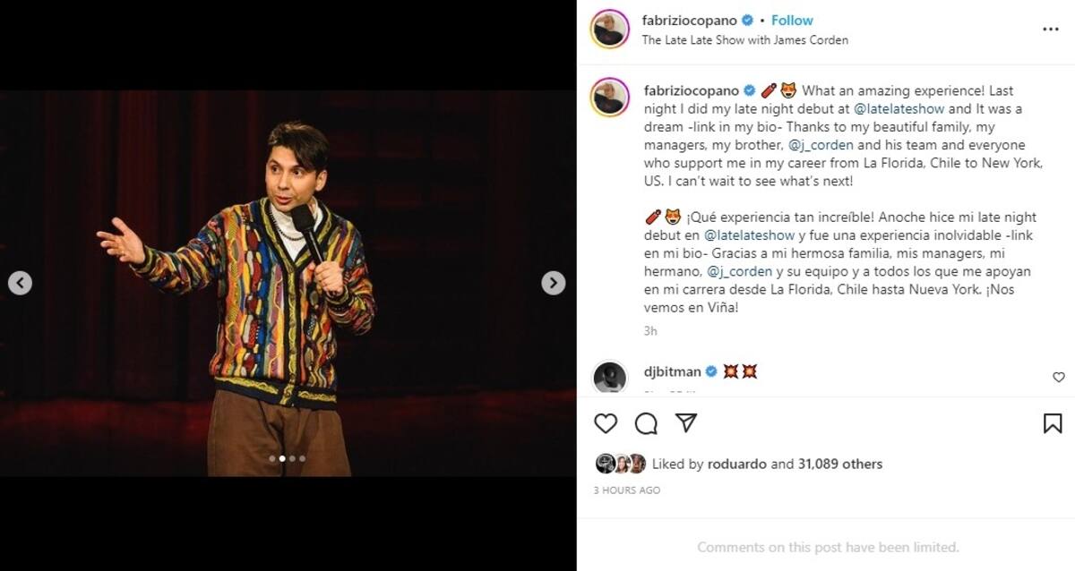Go to the next photo in carousel

tap(554, 283)
